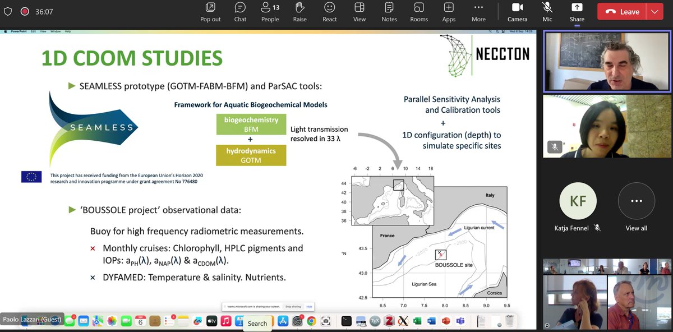Open the Apple menu in the shared screen

coord(6,31)
